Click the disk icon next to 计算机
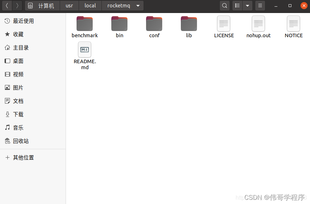The height and width of the screenshot is (204, 310). coord(30,6)
